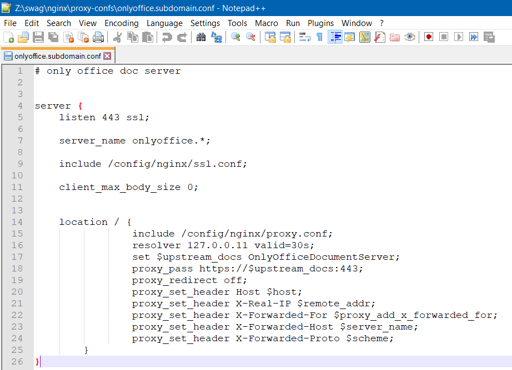Redo the edit with Redo arrow
Viewport: 512px width, 370px height.
(x=182, y=37)
